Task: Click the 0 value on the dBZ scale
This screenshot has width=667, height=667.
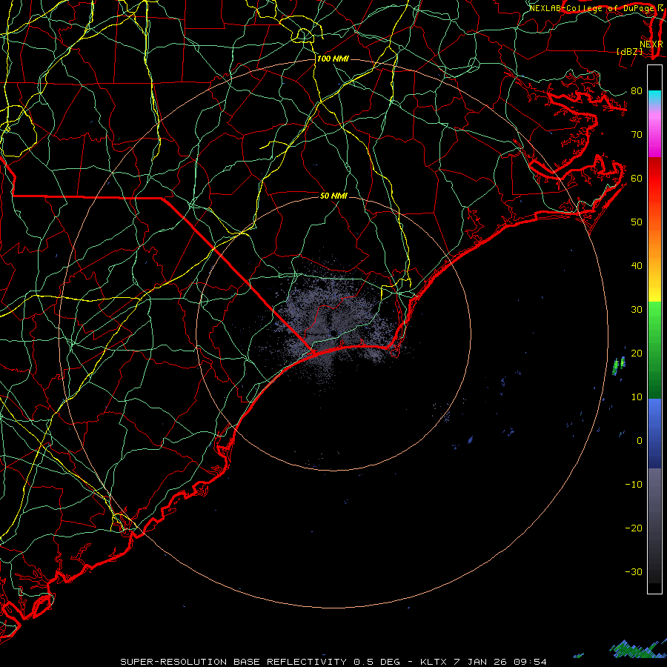Action: pyautogui.click(x=640, y=441)
